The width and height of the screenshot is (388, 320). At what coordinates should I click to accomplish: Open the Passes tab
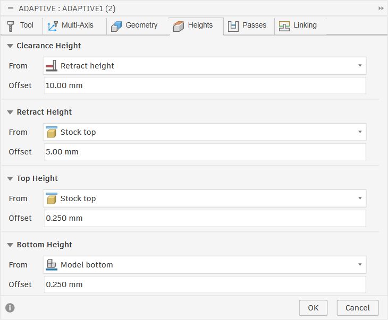(x=249, y=25)
